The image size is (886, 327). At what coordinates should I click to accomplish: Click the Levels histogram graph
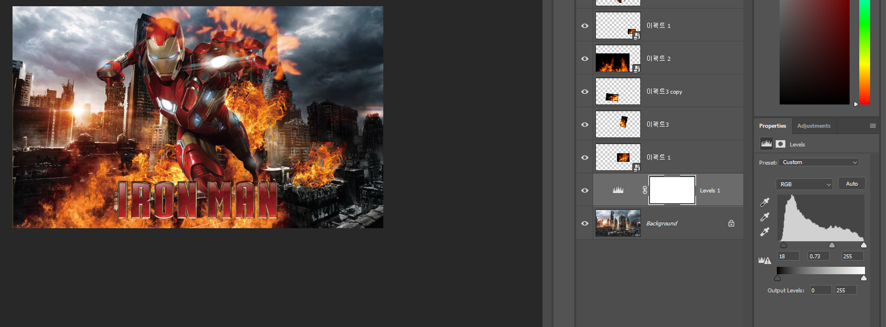point(821,218)
